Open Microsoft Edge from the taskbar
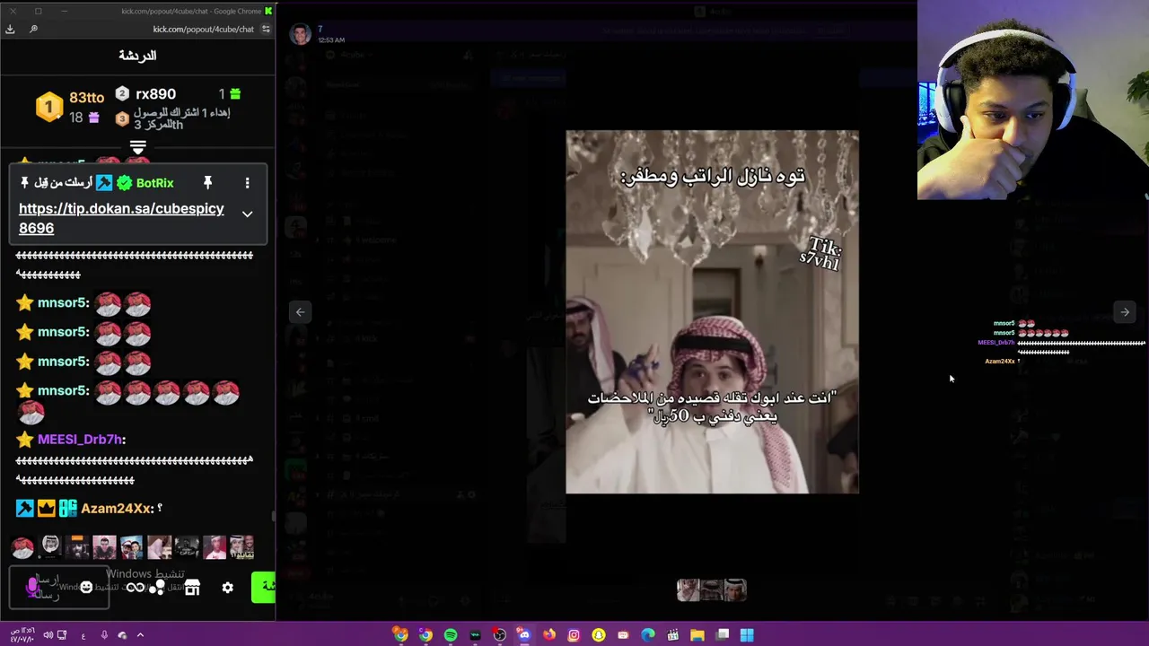This screenshot has width=1149, height=646. [x=648, y=634]
